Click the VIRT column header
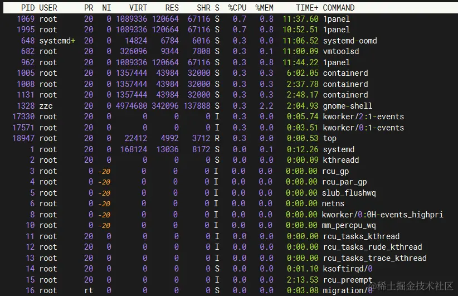The width and height of the screenshot is (458, 296). click(x=138, y=8)
